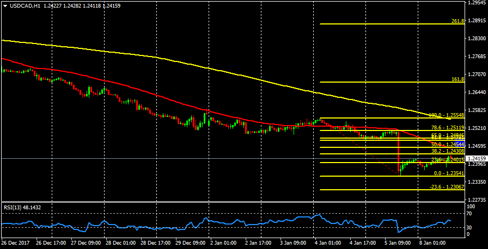Click the current price tag 1.24159
The width and height of the screenshot is (488, 249).
point(477,158)
